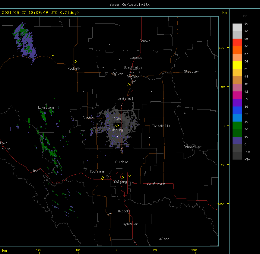Image resolution: width=260 pixels, height=254 pixels.
Task: Click the Drumheller label
Action: (x=192, y=147)
